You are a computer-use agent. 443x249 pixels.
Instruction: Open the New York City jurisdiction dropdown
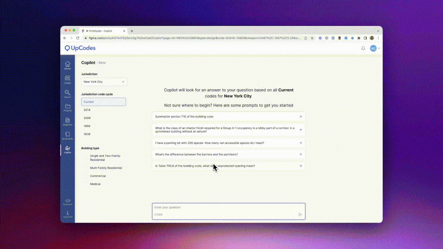coord(104,82)
